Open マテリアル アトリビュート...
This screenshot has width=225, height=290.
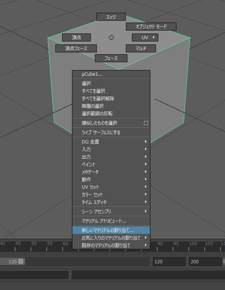click(111, 221)
